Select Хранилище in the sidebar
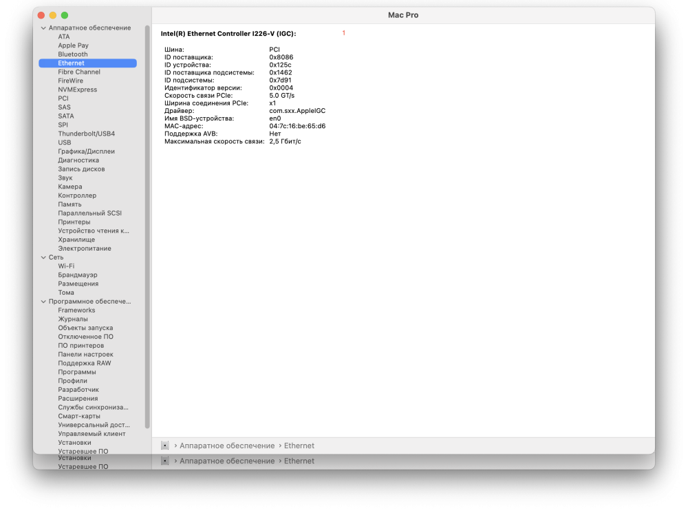This screenshot has height=513, width=688. click(x=76, y=240)
